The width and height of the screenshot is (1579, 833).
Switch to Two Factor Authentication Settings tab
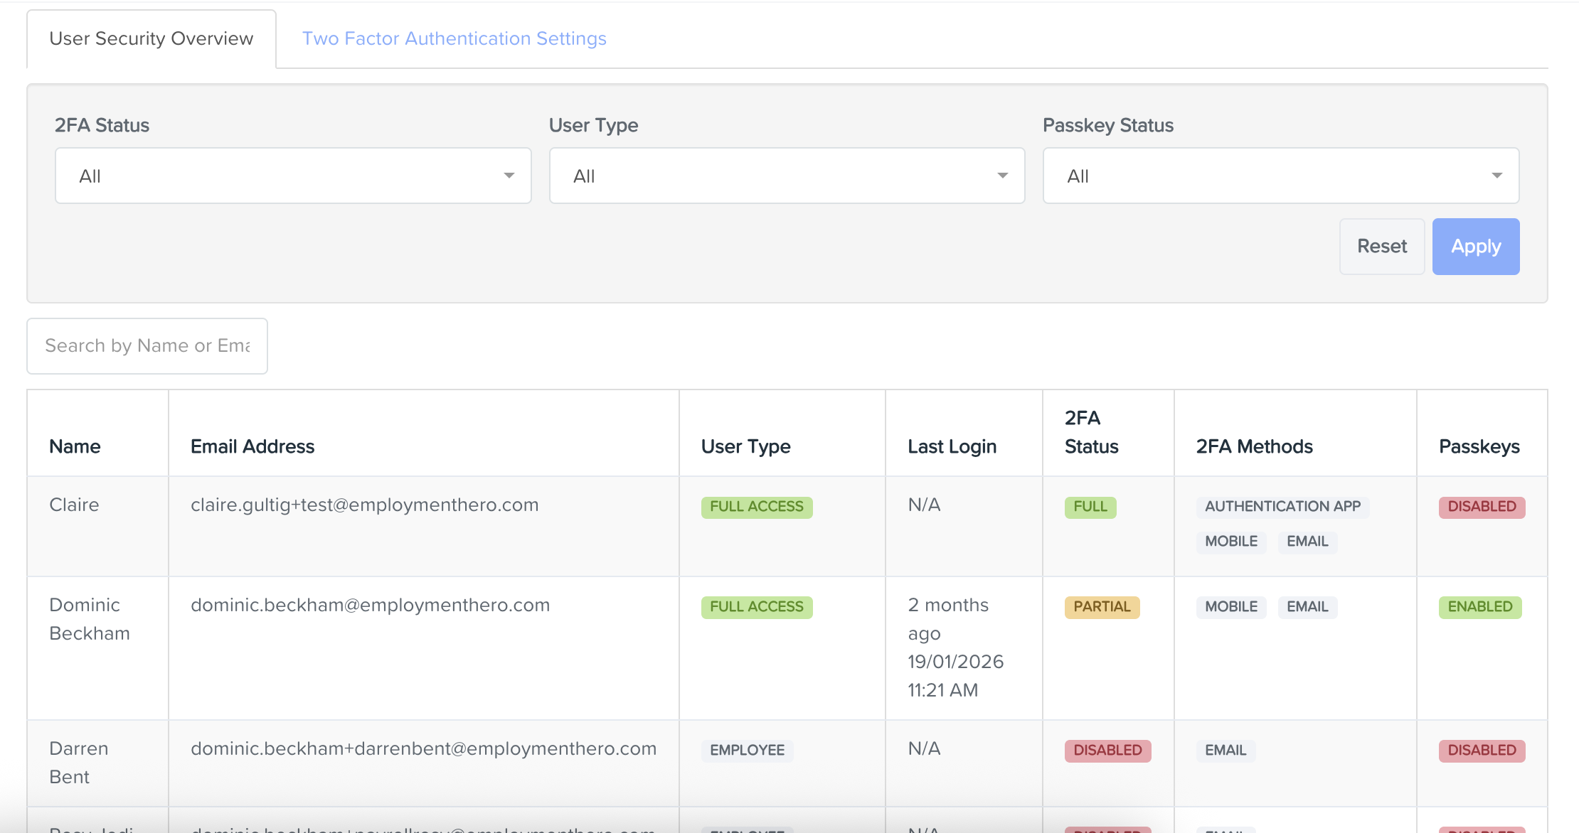pos(454,38)
